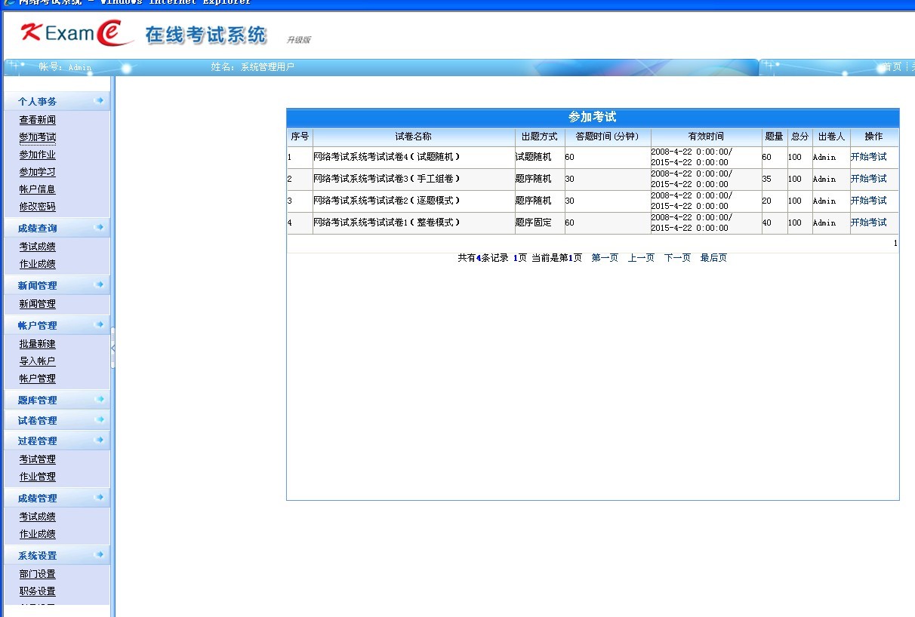This screenshot has width=915, height=617.
Task: Open 考试管理 under 过程管理
Action: point(37,459)
